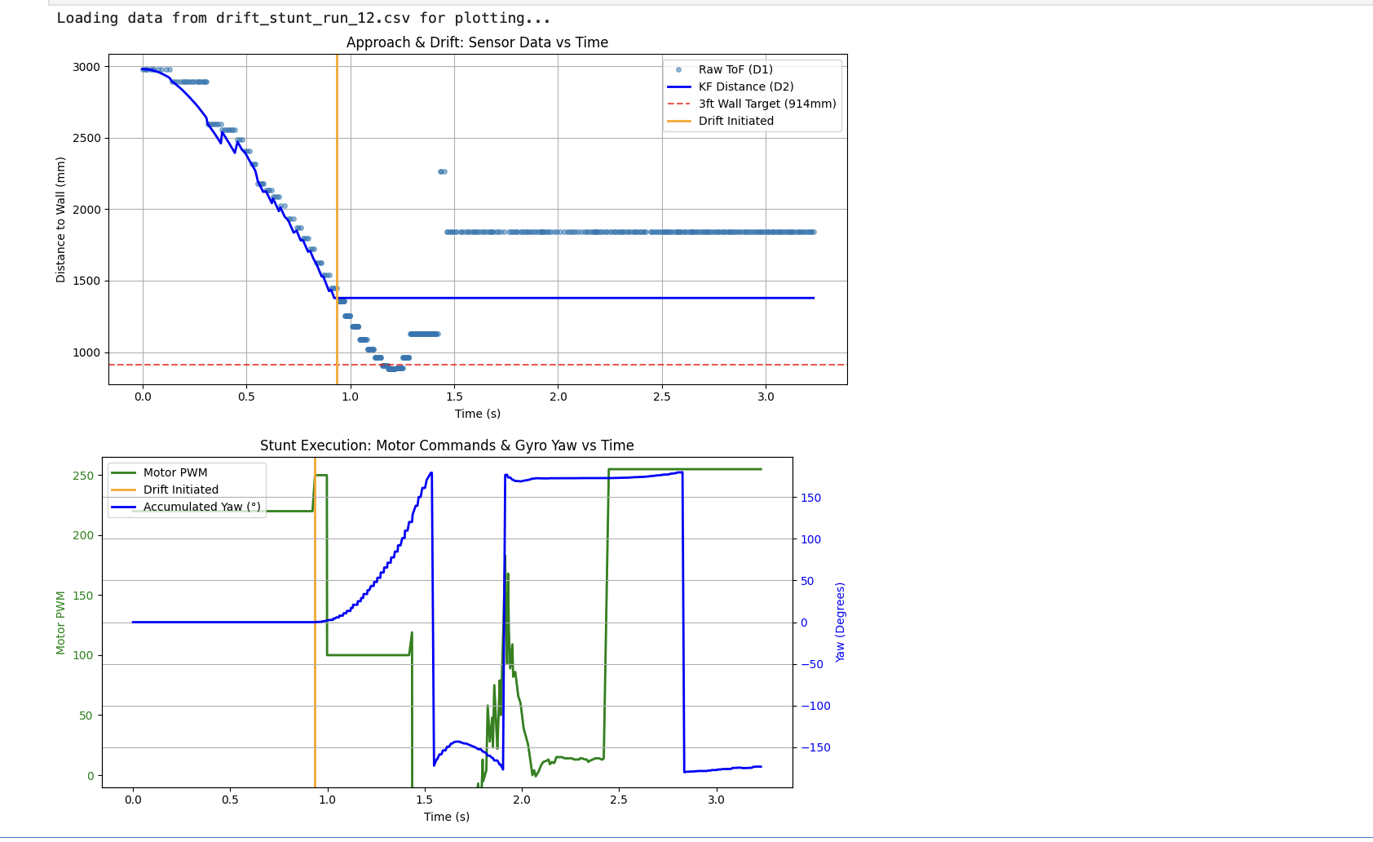The image size is (1373, 842).
Task: Click the 'Time (s)' label under the bottom plot
Action: point(447,817)
